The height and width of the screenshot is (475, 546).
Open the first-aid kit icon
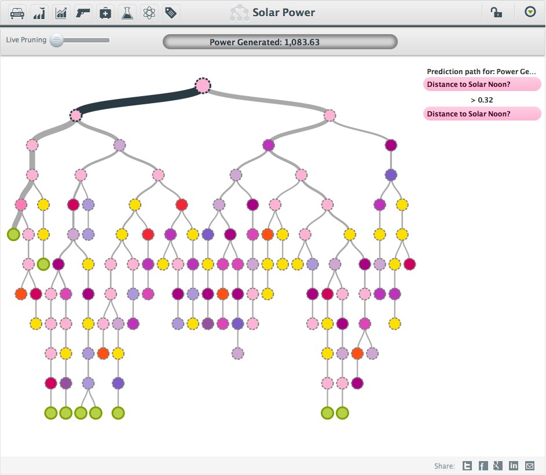click(105, 12)
